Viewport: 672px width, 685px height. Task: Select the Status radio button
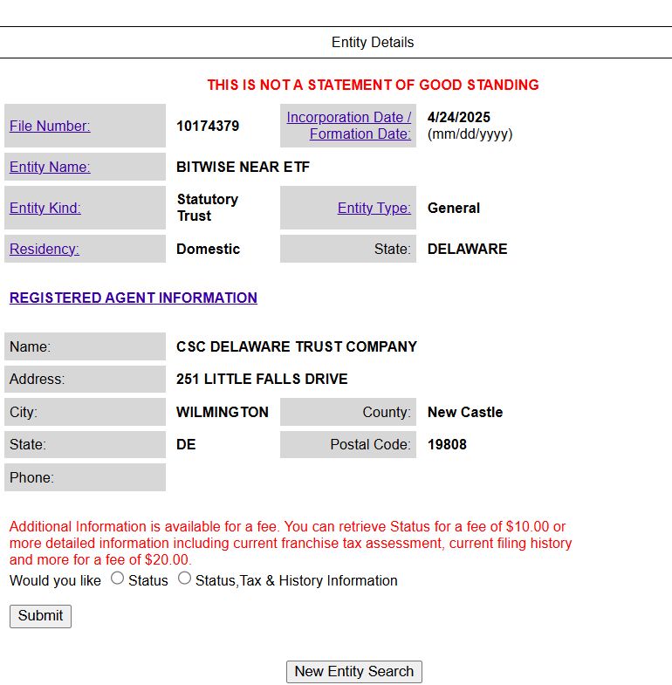tap(117, 579)
